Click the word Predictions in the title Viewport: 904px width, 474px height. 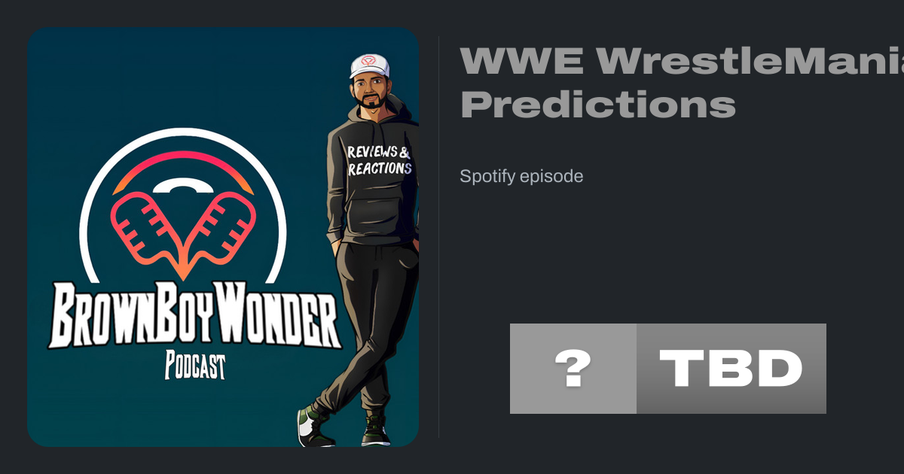pyautogui.click(x=597, y=106)
